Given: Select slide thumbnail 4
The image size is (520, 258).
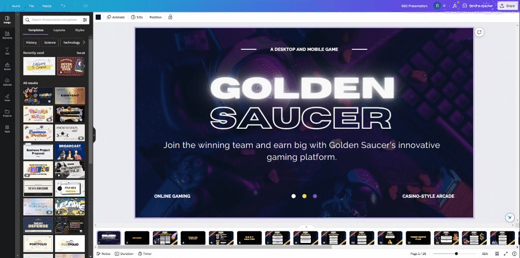Looking at the screenshot, I should click(193, 238).
